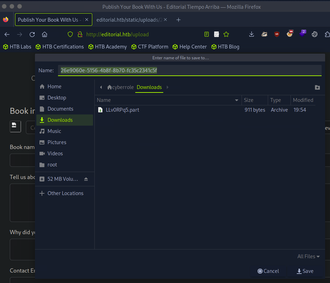Open Firefox downloads panel icon
The width and height of the screenshot is (330, 283).
click(251, 34)
